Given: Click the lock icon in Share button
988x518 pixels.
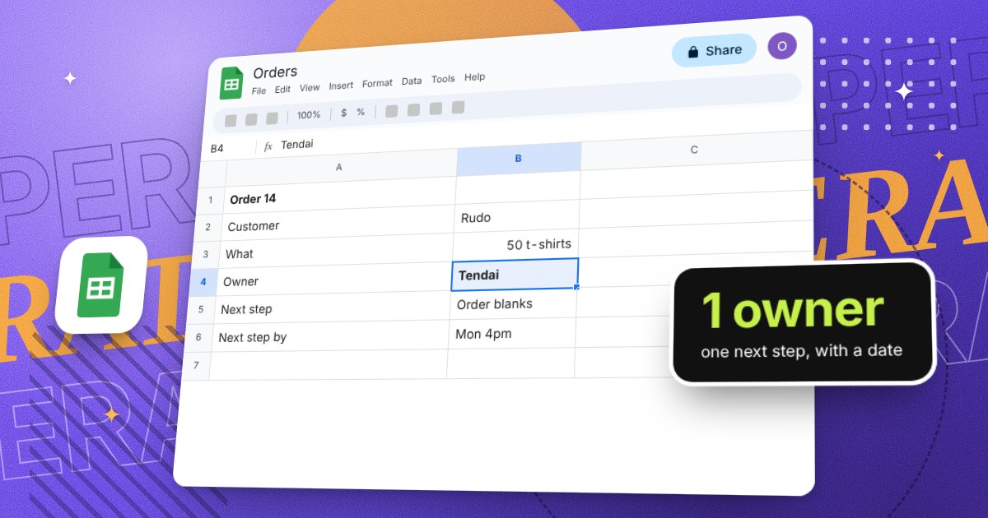Looking at the screenshot, I should 693,52.
